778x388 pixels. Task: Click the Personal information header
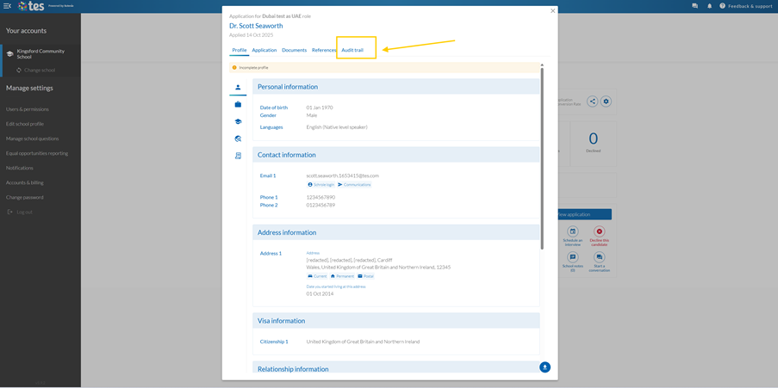(395, 87)
